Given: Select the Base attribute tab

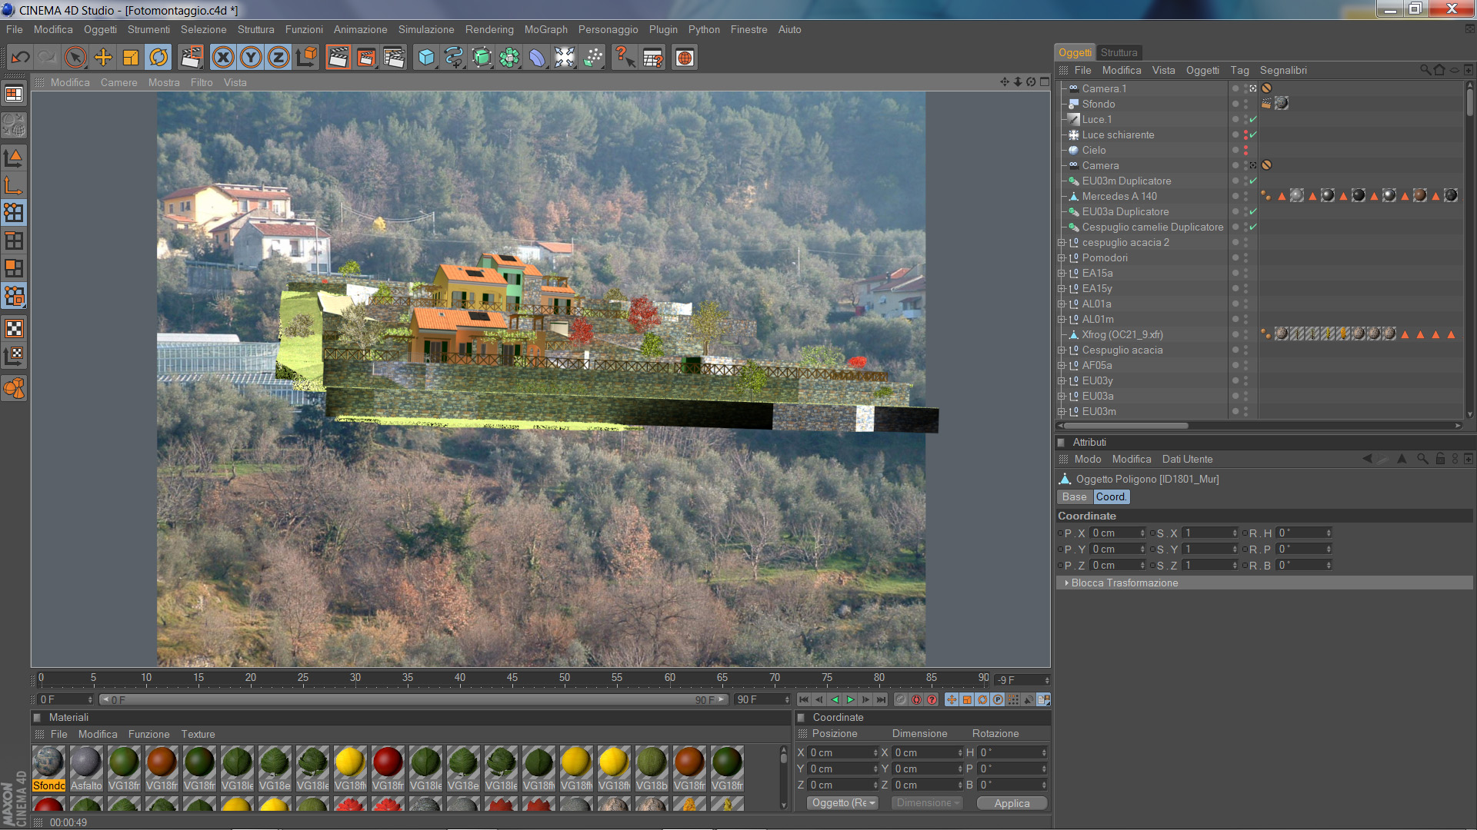Looking at the screenshot, I should (1074, 497).
